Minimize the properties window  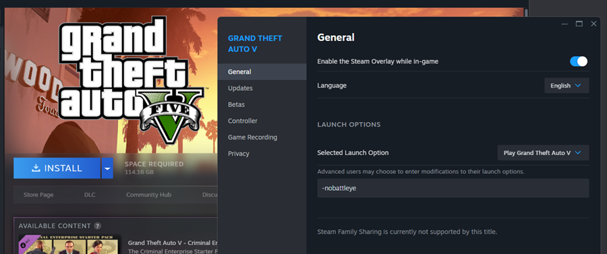(x=565, y=24)
